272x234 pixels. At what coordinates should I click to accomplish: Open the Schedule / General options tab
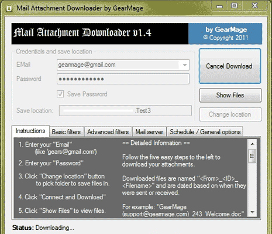(x=205, y=132)
